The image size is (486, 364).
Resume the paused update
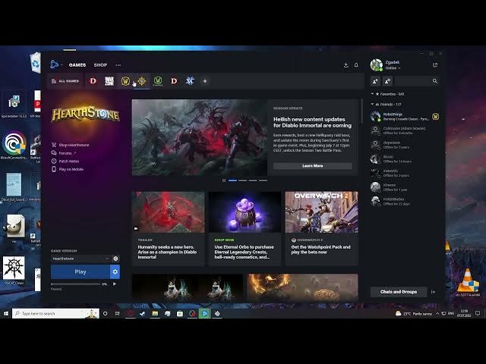115,284
